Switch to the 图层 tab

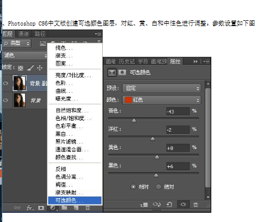(8, 34)
